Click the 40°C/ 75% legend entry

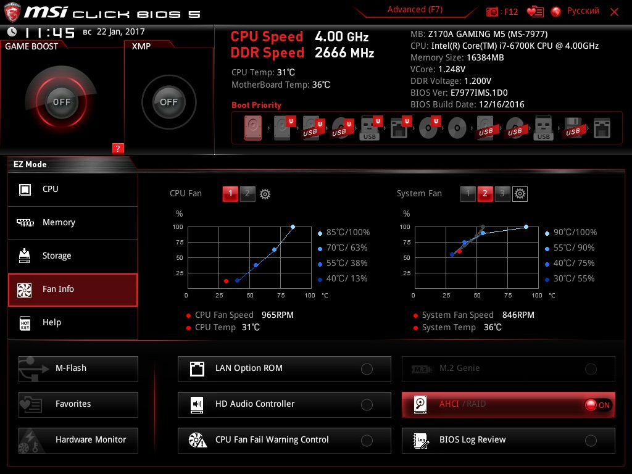coord(570,263)
